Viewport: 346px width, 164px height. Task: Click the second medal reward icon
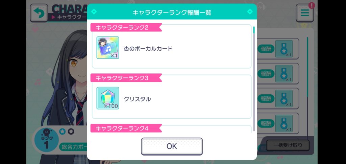coord(284,74)
